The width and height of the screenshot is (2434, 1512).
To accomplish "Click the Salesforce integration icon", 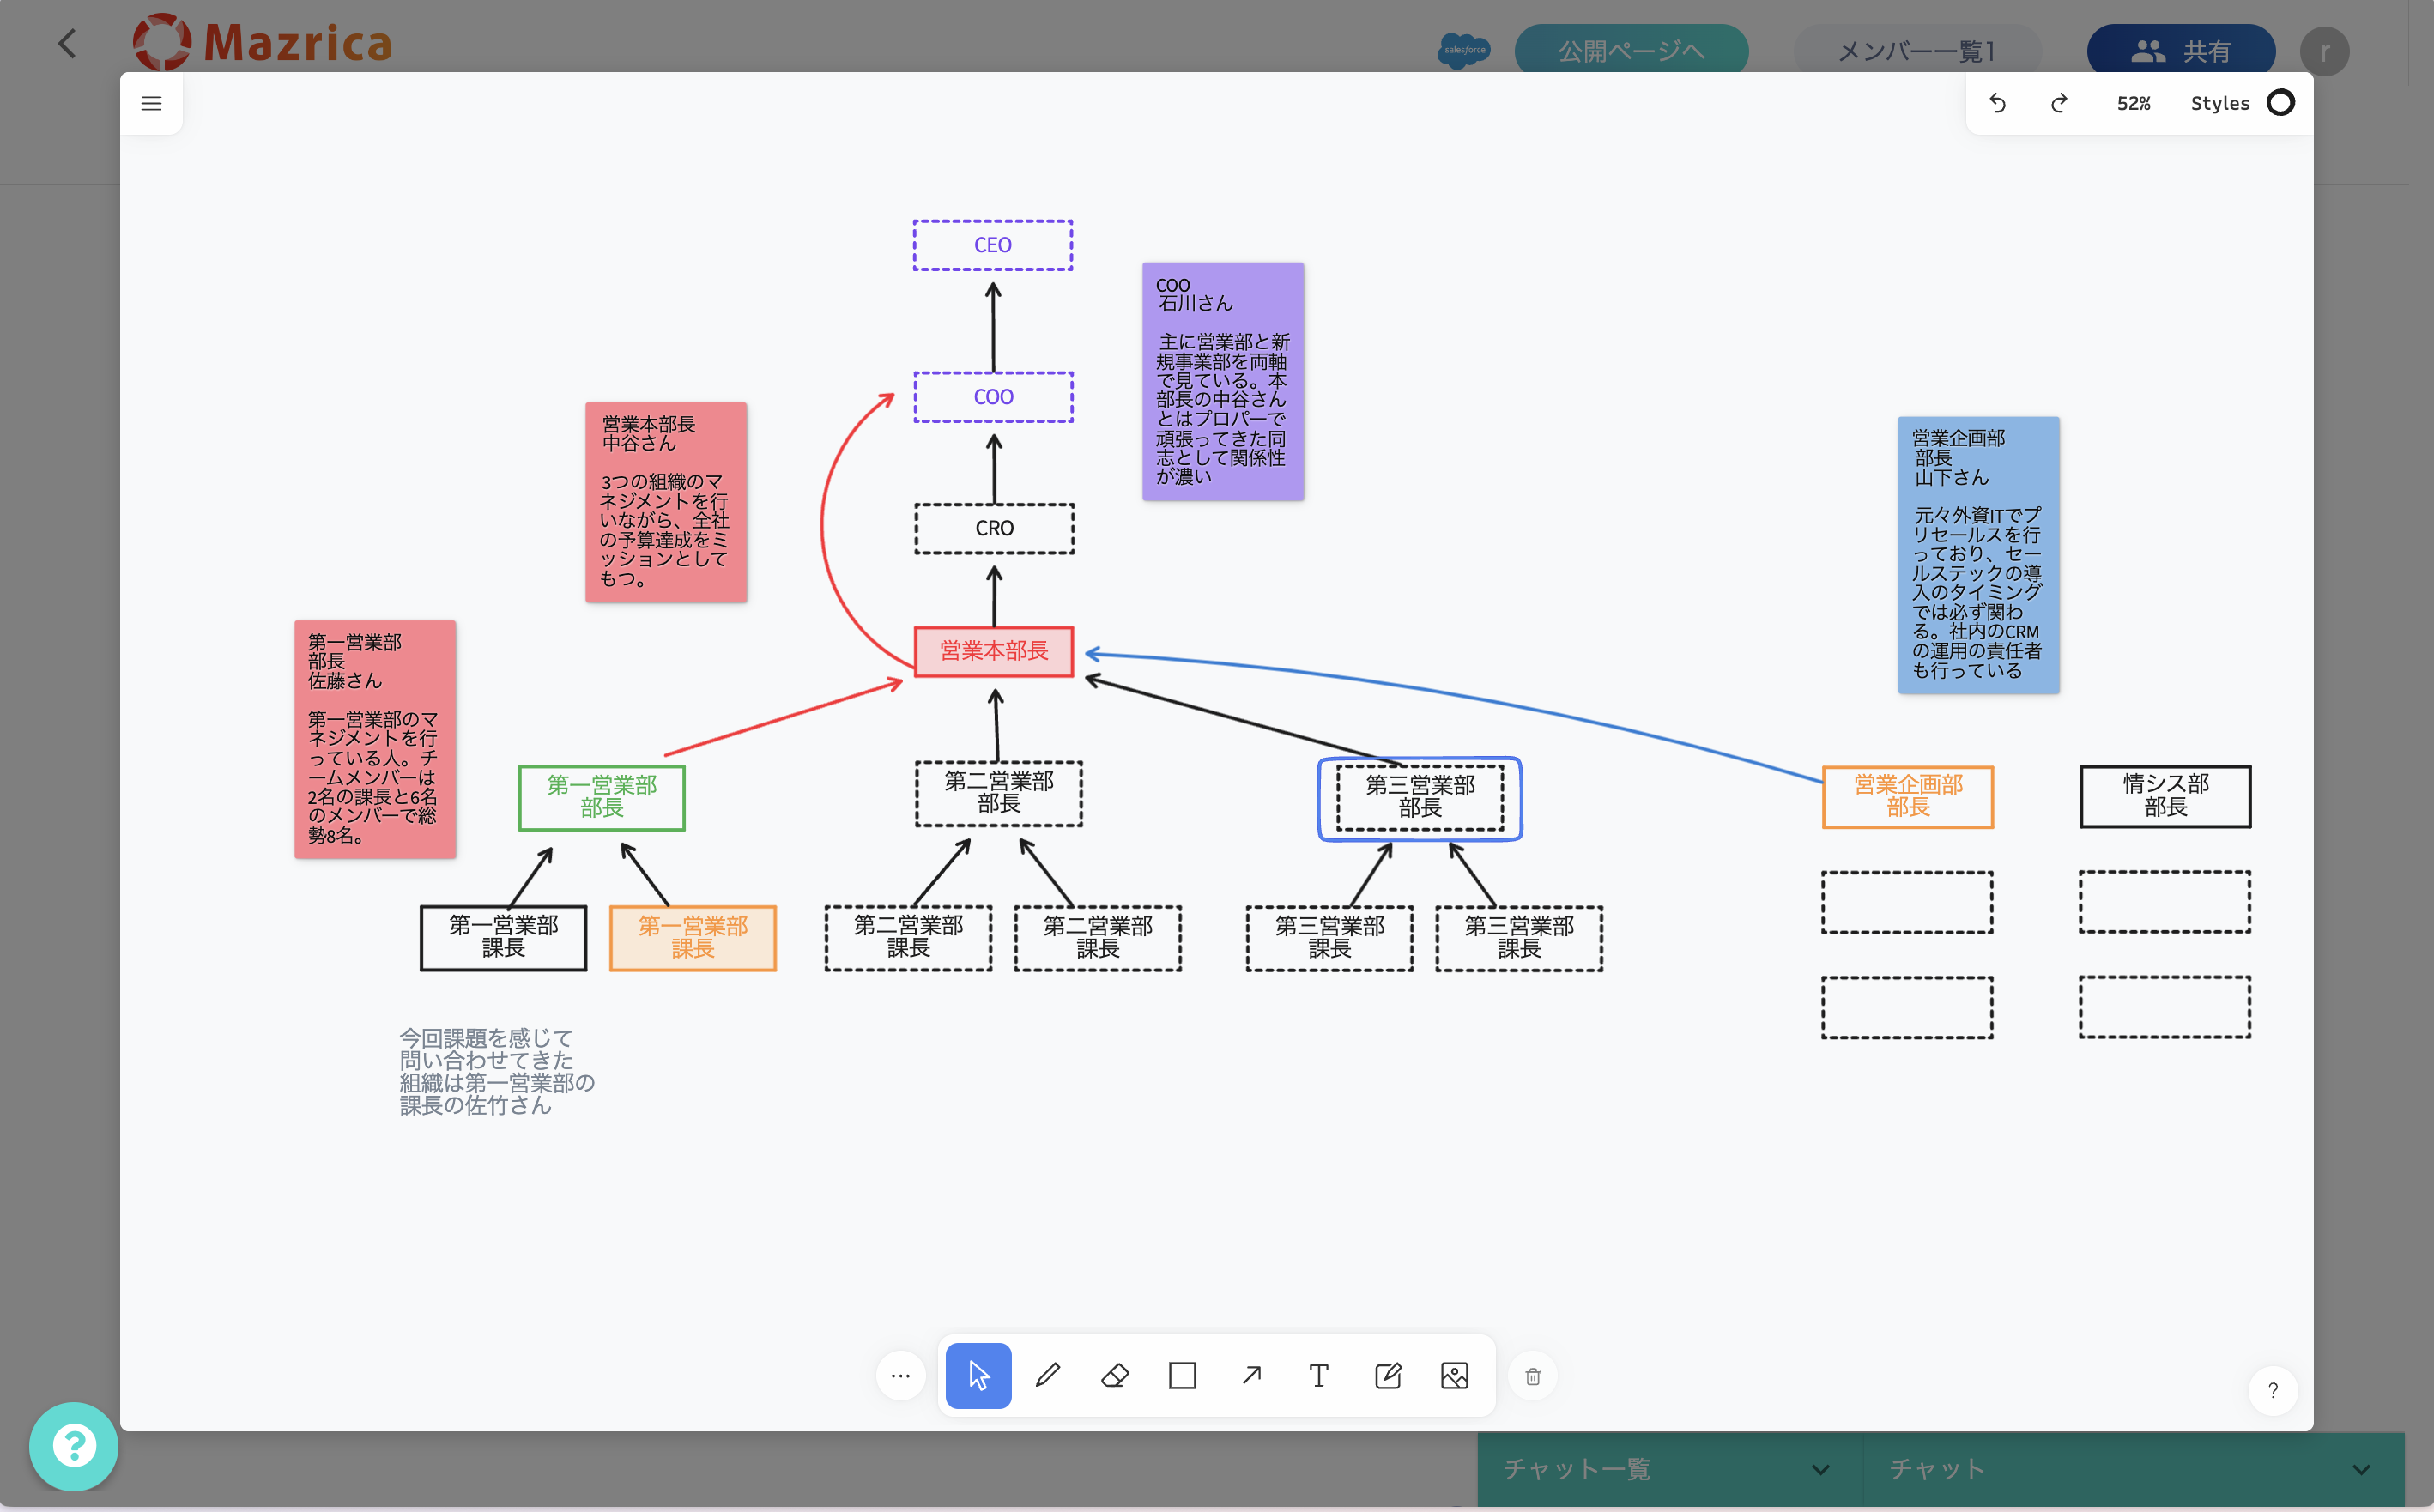I will tap(1463, 47).
